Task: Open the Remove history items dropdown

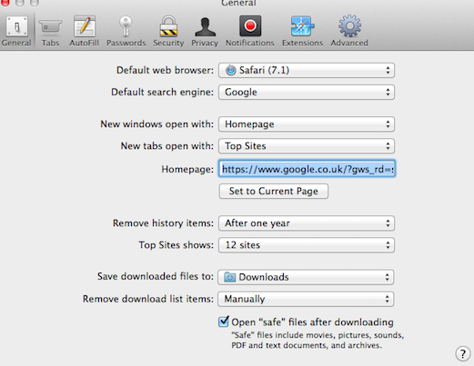Action: point(307,223)
